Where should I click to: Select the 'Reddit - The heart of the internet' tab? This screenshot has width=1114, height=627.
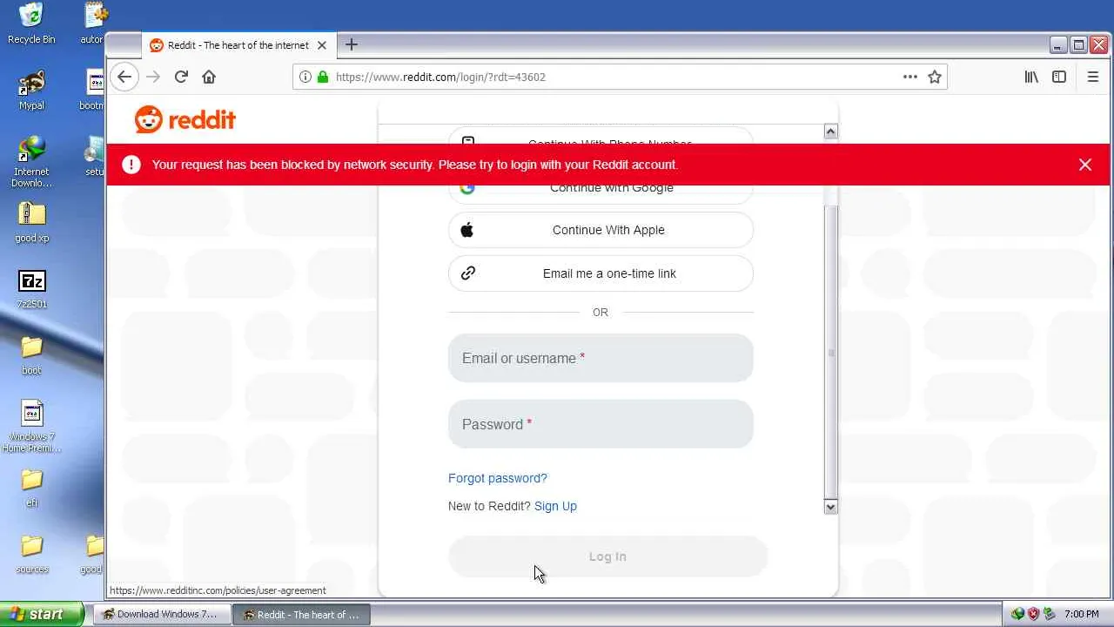pos(238,45)
